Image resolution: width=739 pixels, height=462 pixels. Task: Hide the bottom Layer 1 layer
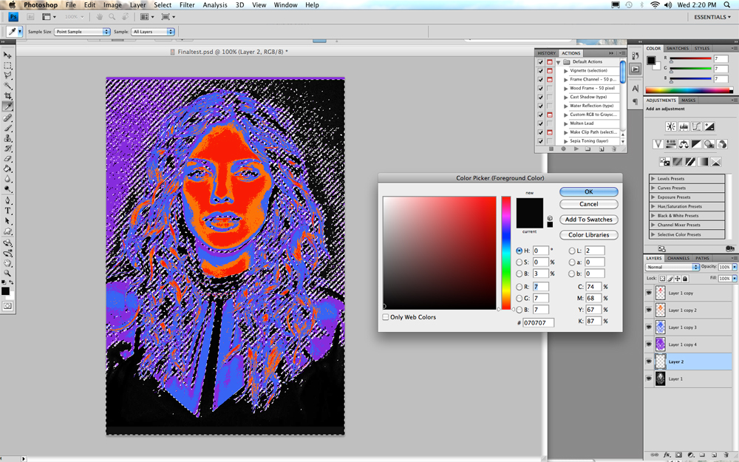(x=649, y=378)
